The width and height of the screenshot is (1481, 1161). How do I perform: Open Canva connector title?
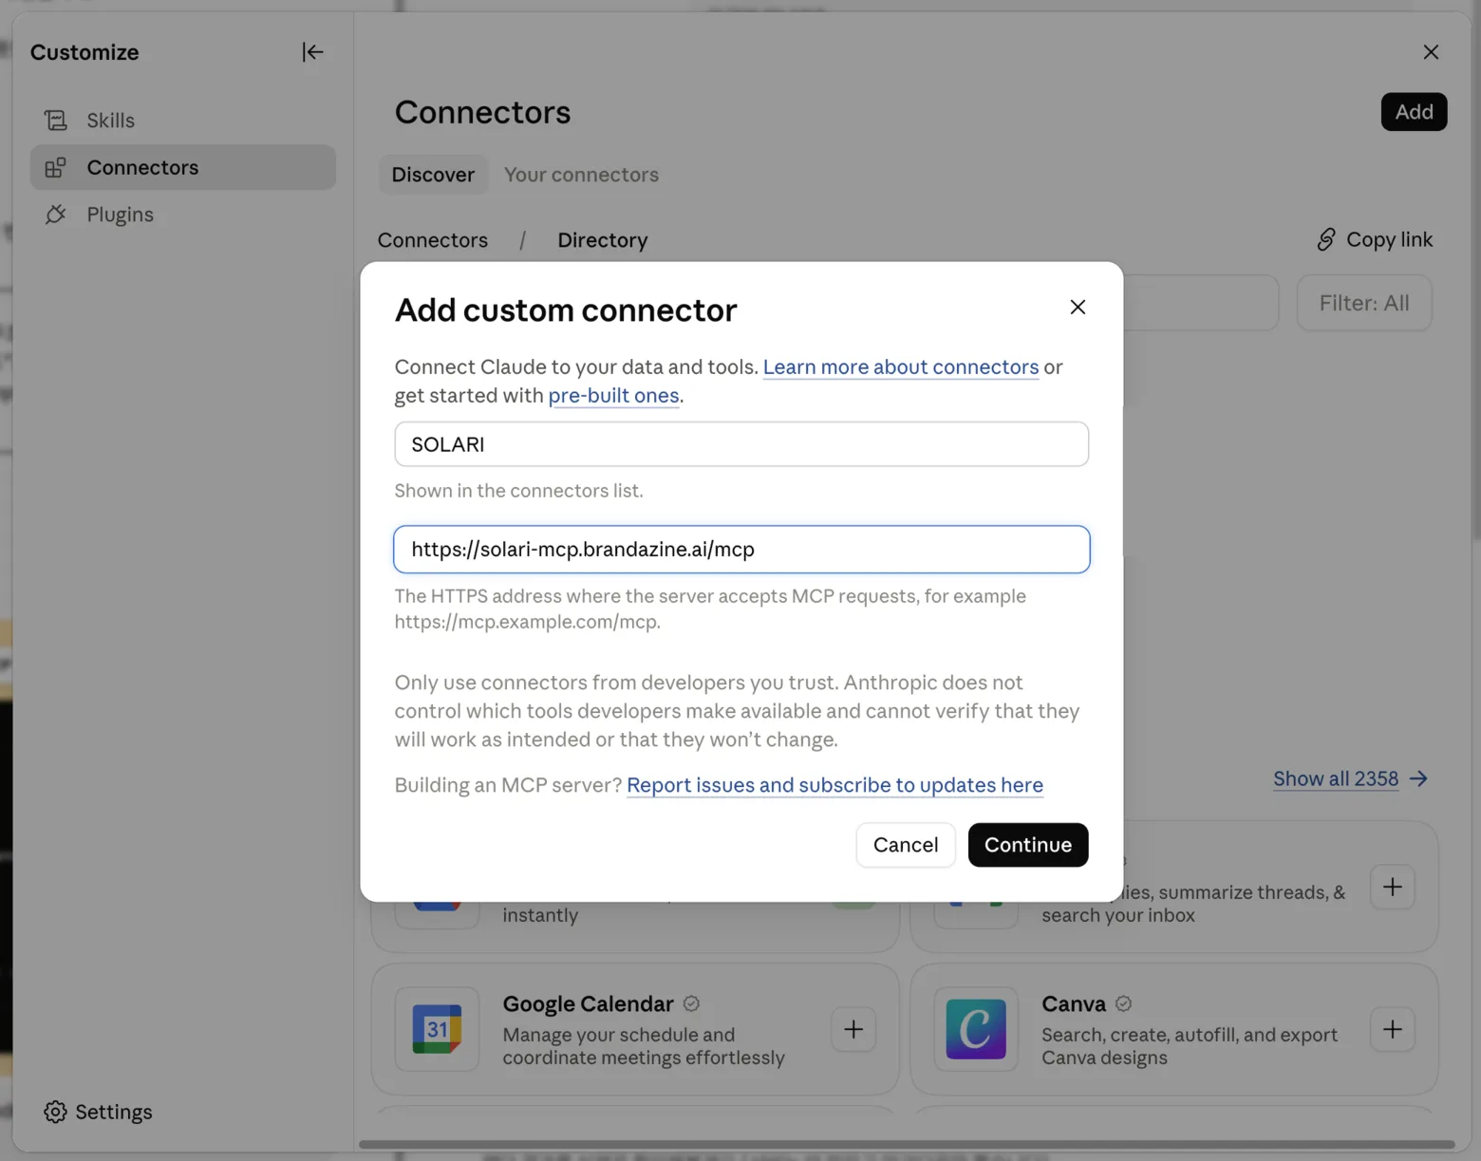[x=1074, y=1003]
